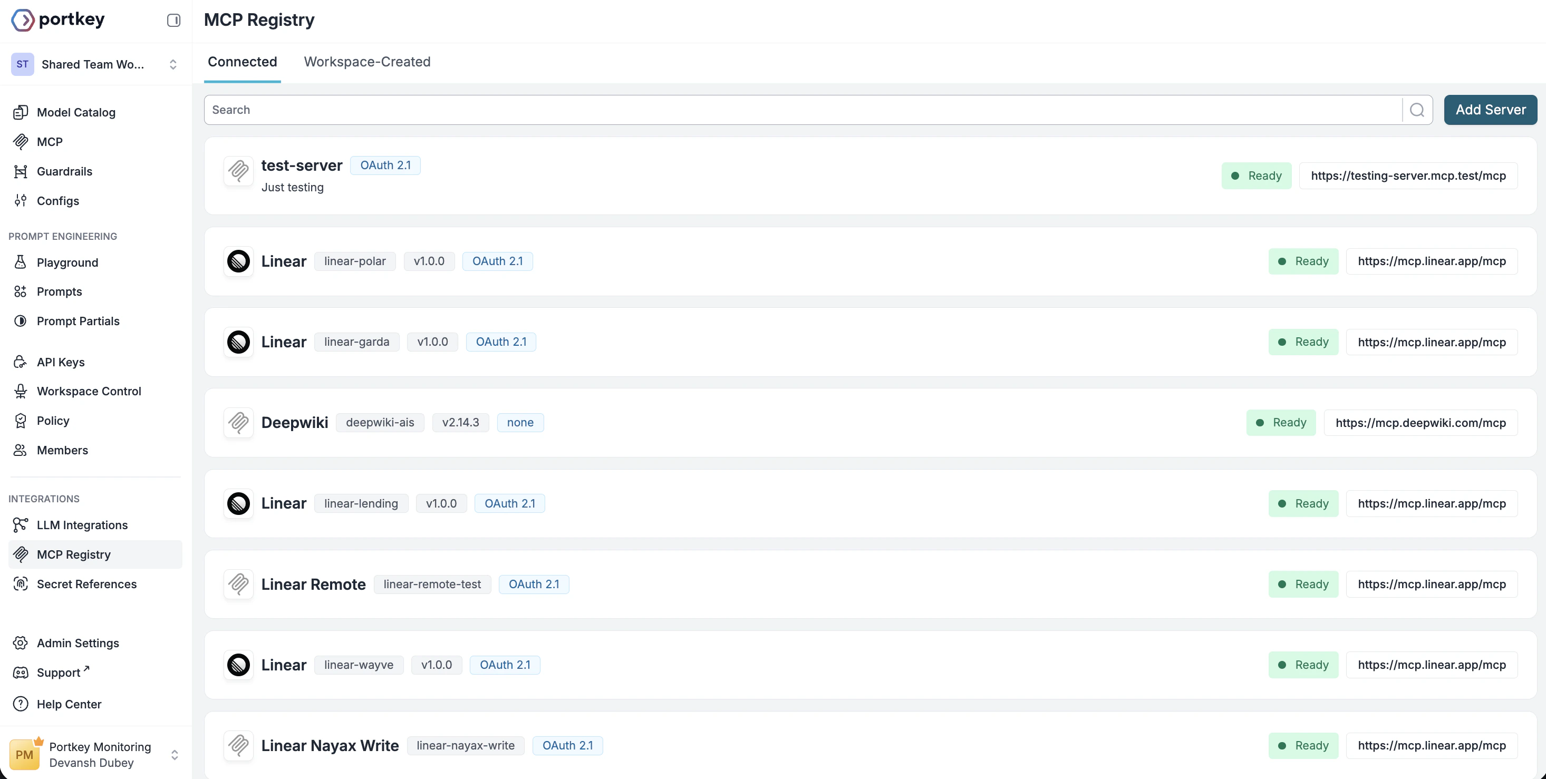
Task: Expand the Shared Team workspace switcher
Action: tap(173, 64)
